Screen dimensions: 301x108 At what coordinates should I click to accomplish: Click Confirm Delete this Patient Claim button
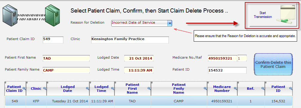273,64
